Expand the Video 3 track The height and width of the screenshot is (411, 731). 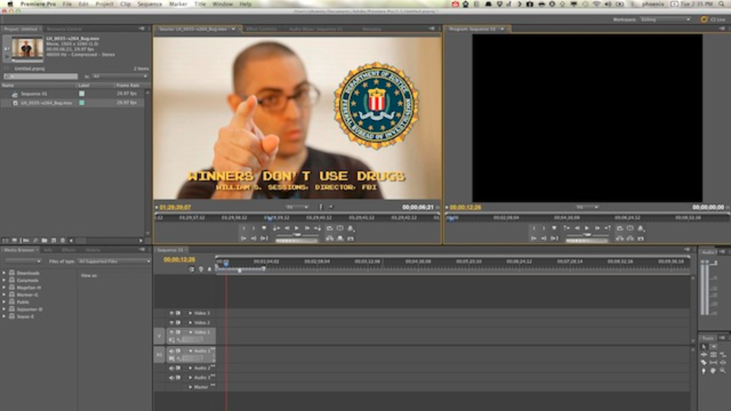click(191, 313)
